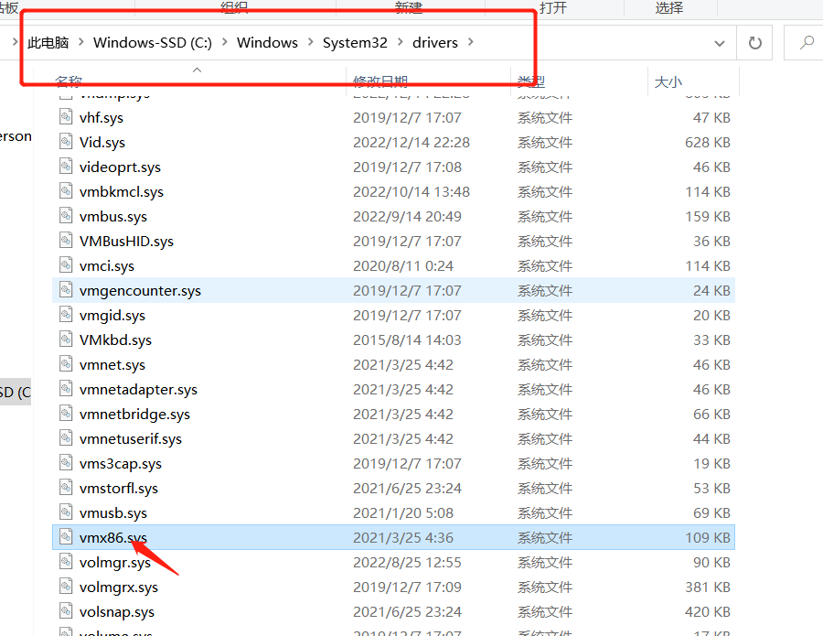Click the volmgr.sys file icon
Image resolution: width=823 pixels, height=636 pixels.
click(66, 561)
